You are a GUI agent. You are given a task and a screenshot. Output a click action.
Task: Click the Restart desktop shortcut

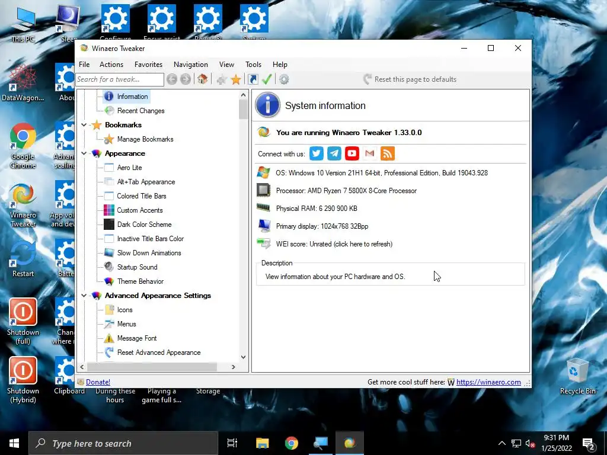(23, 259)
